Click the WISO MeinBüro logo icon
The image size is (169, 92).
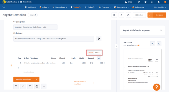coord(4,2)
